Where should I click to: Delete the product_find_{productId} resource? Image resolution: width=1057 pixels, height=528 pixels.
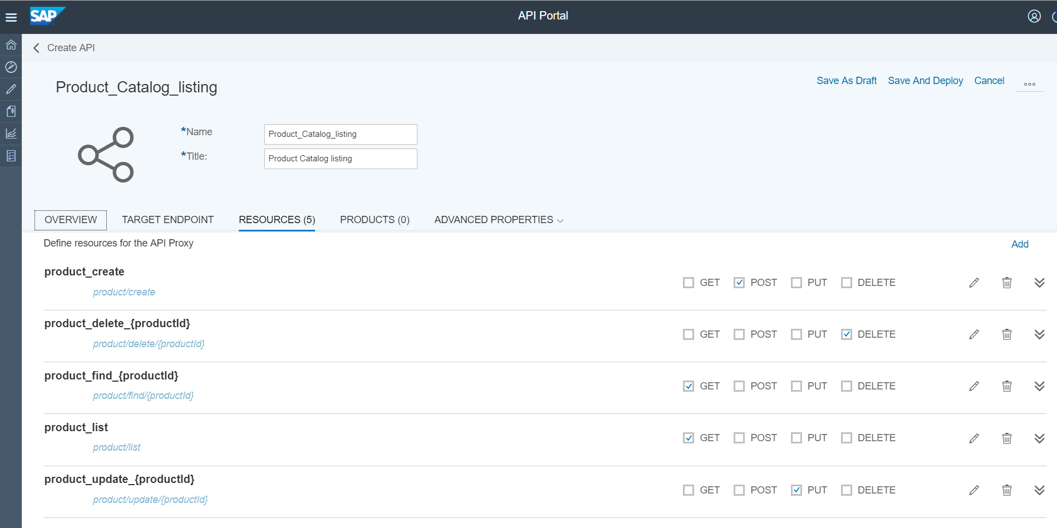(1006, 386)
